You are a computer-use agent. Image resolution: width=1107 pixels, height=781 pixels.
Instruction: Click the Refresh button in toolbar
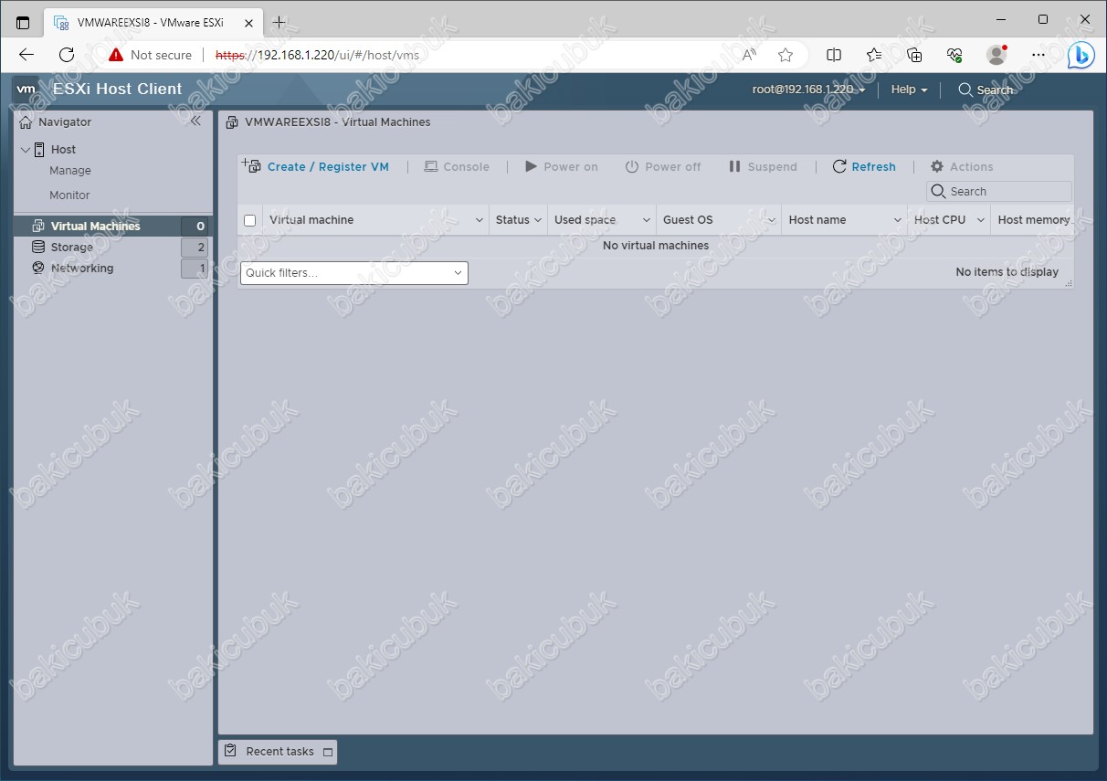point(864,166)
